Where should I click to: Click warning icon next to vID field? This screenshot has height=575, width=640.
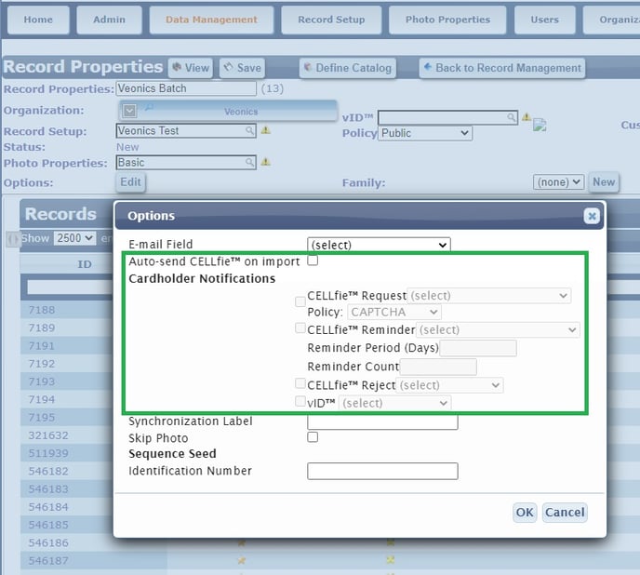(x=527, y=117)
